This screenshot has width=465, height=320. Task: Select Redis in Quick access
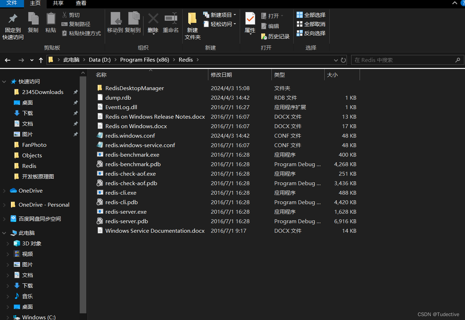tap(29, 166)
